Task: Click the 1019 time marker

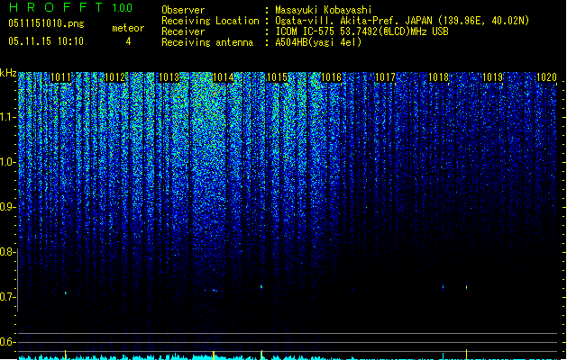Action: pyautogui.click(x=493, y=77)
